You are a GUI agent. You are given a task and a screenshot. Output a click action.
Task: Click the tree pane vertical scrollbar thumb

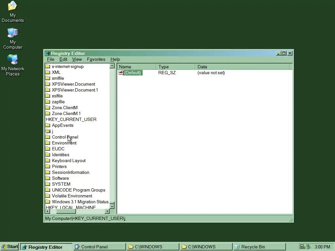tap(112, 203)
